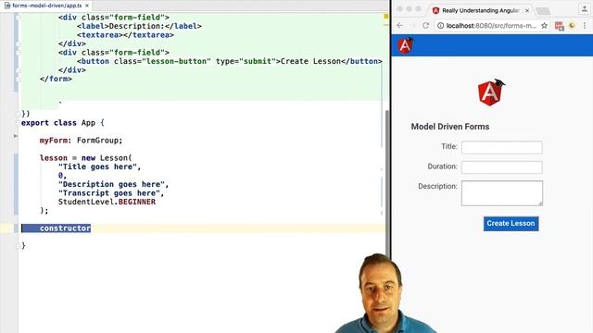Click the Model Driven Forms heading

pyautogui.click(x=450, y=127)
